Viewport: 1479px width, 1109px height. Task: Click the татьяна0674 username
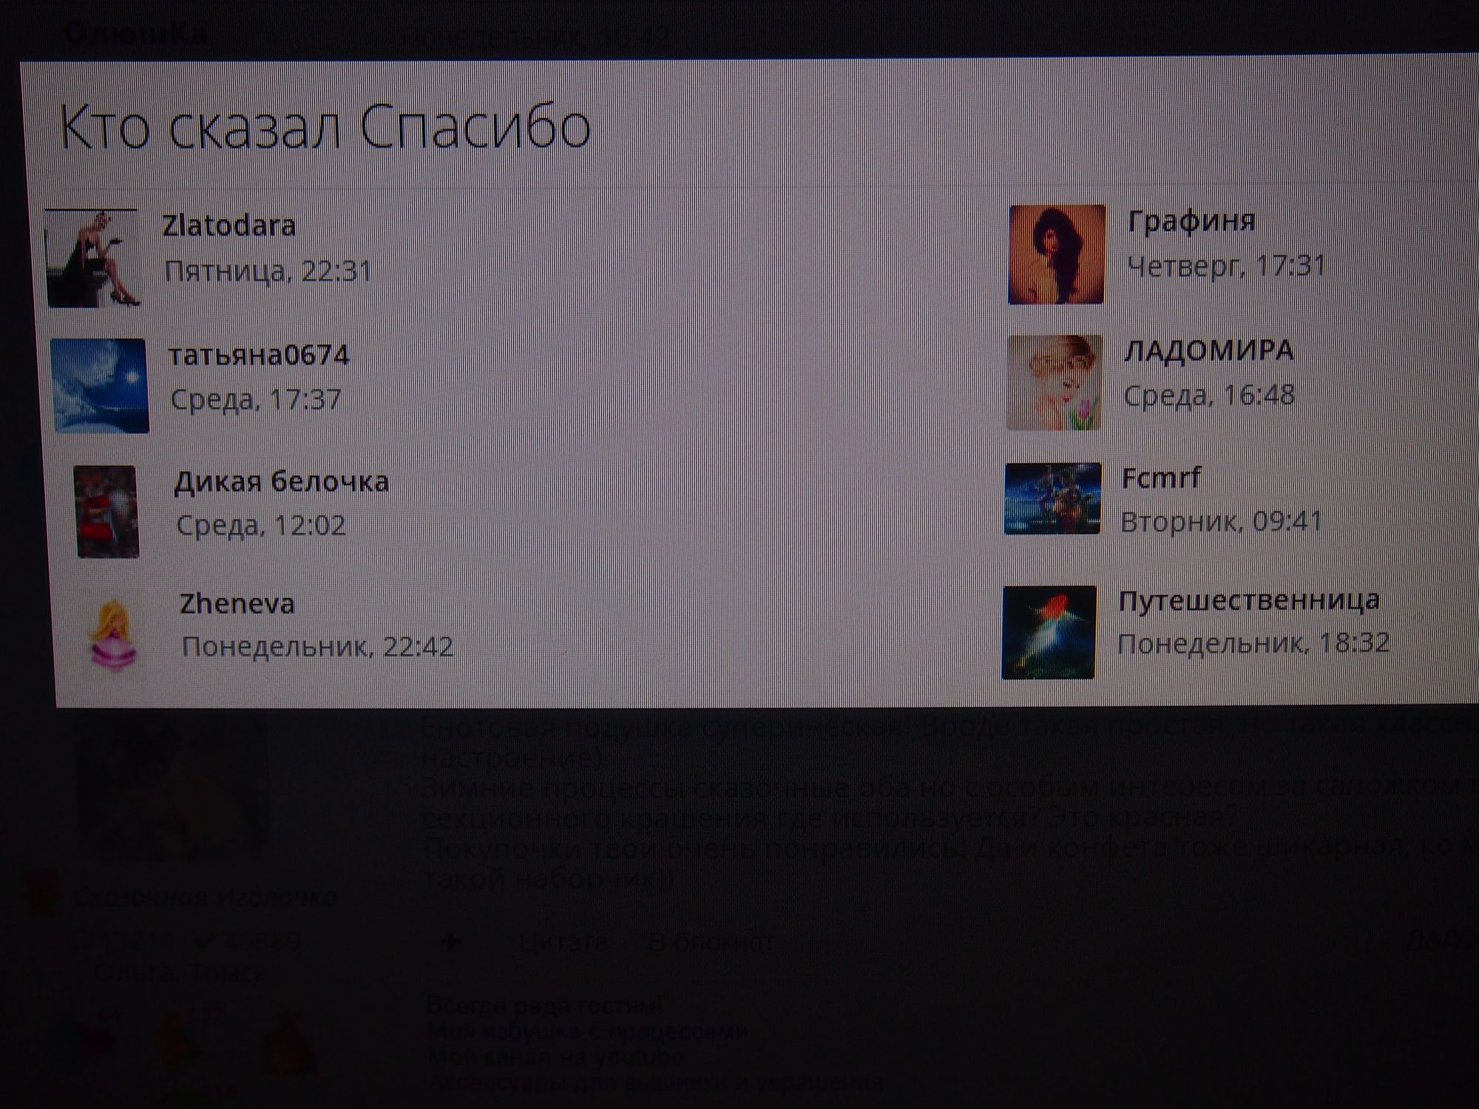[x=258, y=356]
